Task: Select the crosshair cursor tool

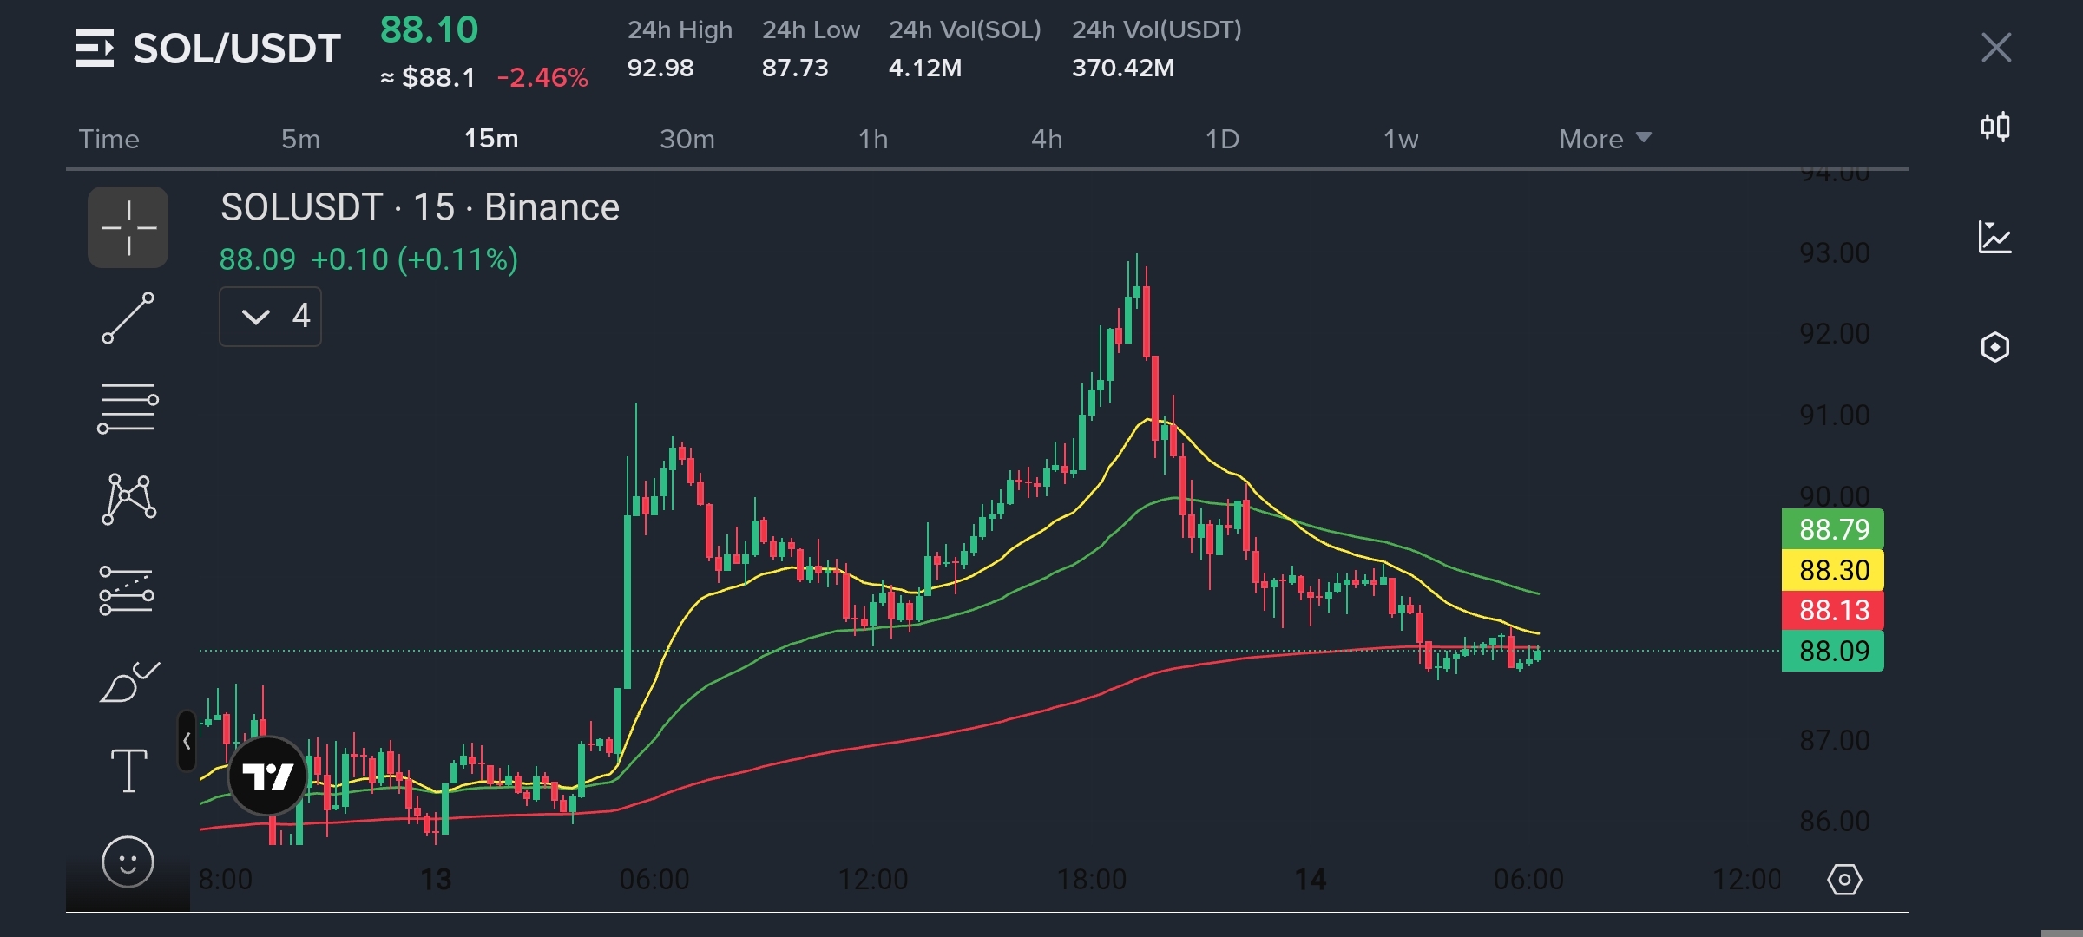Action: pos(128,227)
